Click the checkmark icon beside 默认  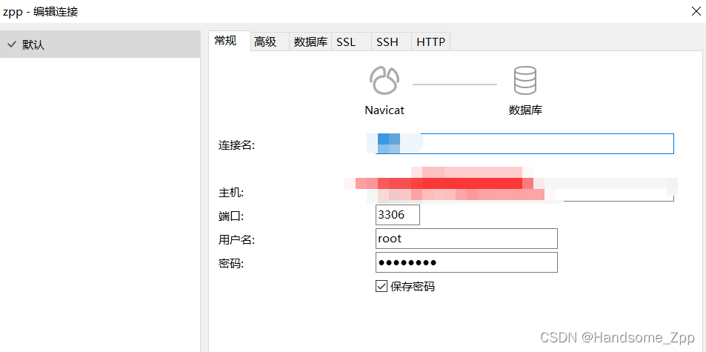(12, 44)
